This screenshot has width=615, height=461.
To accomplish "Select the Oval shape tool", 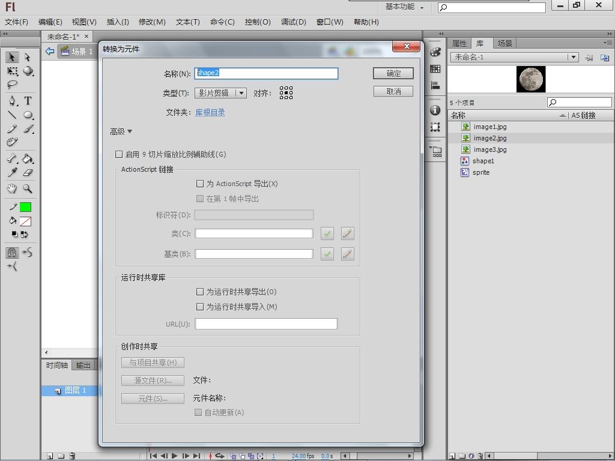I will tap(28, 115).
